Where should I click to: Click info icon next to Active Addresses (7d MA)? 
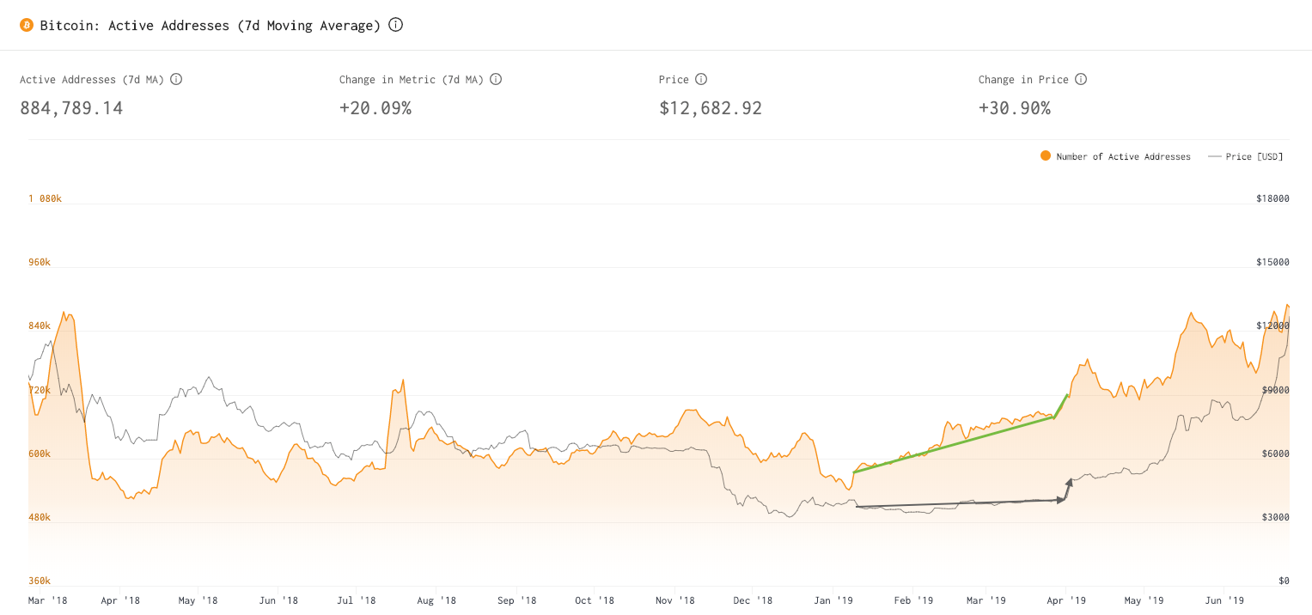176,79
